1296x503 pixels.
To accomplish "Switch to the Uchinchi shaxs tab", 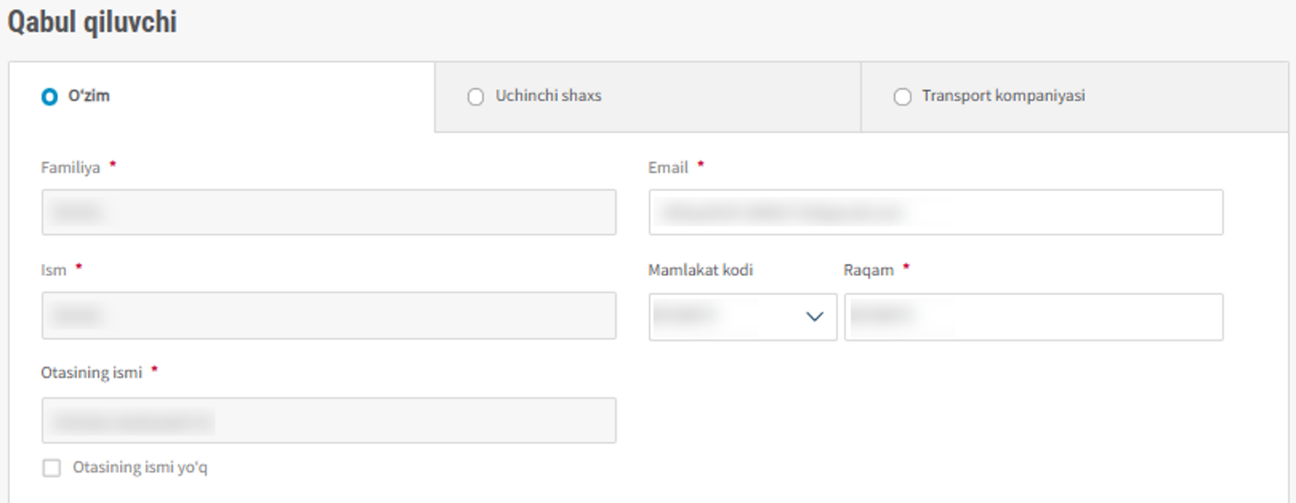I will coord(647,97).
